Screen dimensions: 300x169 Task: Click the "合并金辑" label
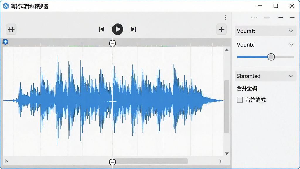247,88
